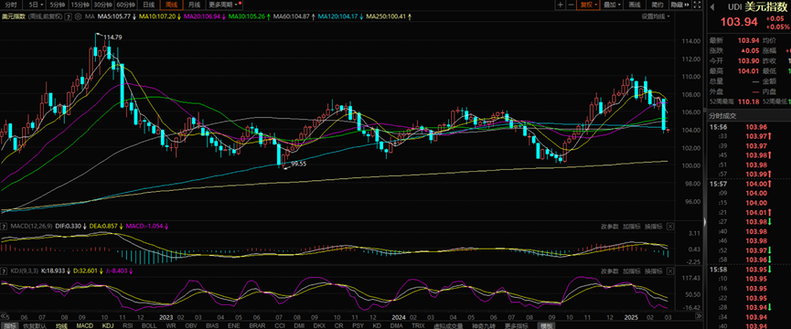Close the MACD indicator panel with its X icon
Image resolution: width=791 pixels, height=329 pixels.
pos(669,227)
